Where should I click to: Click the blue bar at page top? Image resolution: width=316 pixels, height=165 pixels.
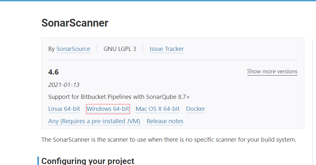click(158, 1)
